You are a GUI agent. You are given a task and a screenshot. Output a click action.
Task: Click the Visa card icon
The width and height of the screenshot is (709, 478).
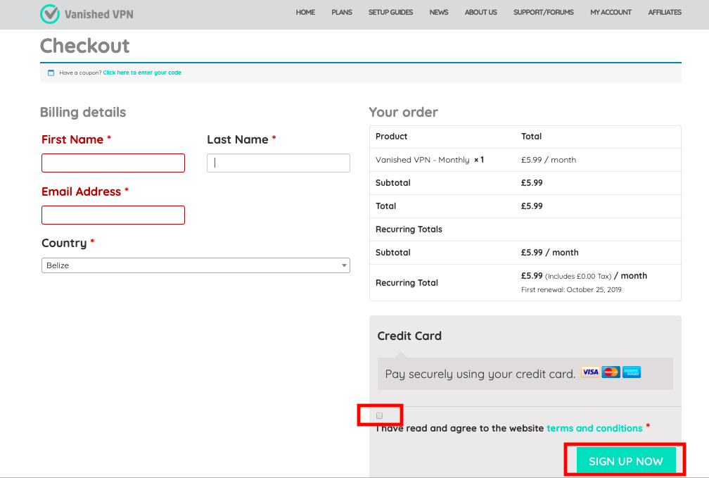click(590, 372)
